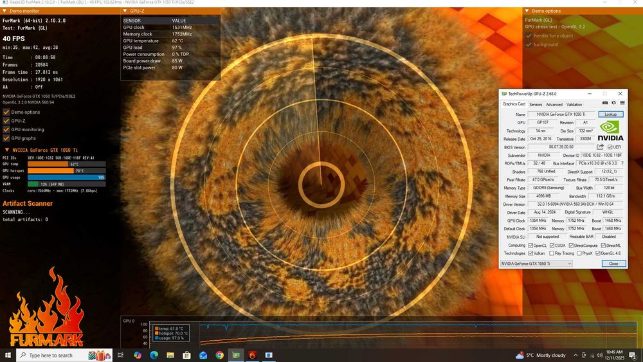The width and height of the screenshot is (643, 362).
Task: Click the Lookup button in GPU-Z
Action: click(x=611, y=114)
